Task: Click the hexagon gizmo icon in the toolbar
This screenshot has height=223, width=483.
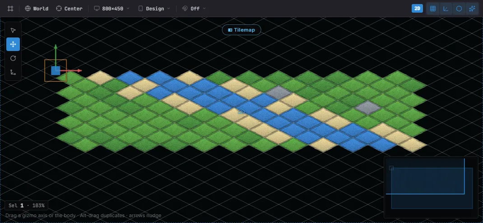Action: pyautogui.click(x=459, y=9)
